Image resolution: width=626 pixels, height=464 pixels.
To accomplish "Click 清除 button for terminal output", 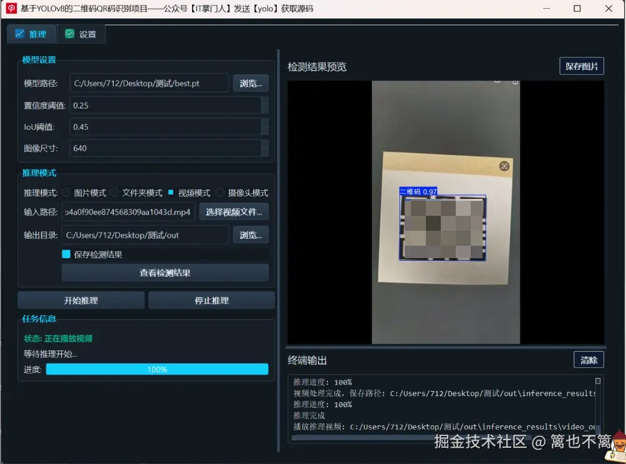I will coord(589,360).
